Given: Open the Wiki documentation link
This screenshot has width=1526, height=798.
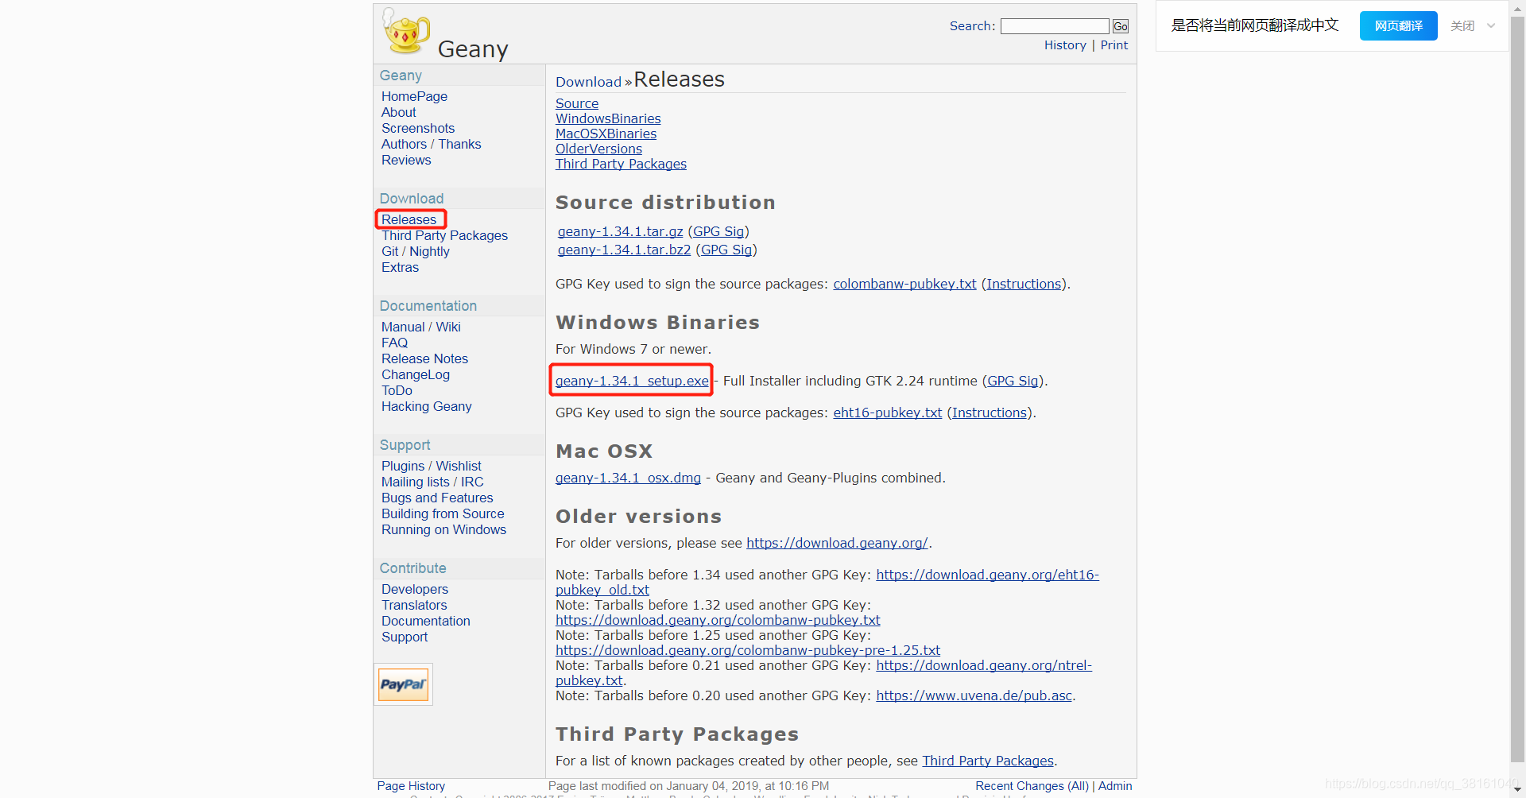Looking at the screenshot, I should click(x=448, y=327).
